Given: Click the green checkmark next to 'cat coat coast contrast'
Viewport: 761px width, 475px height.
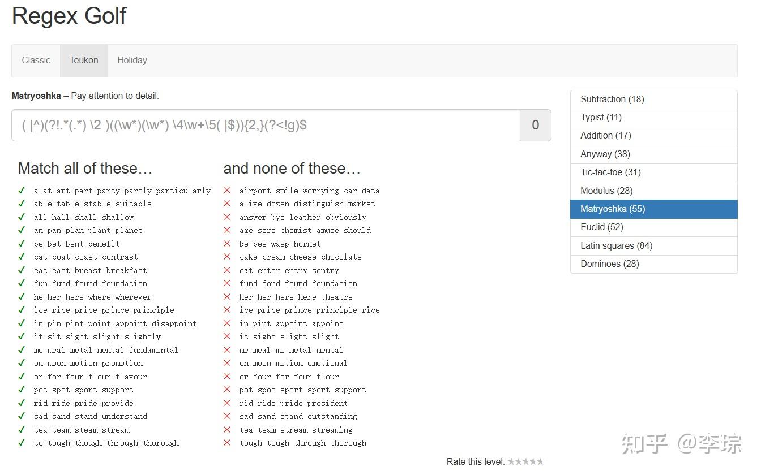Looking at the screenshot, I should (x=22, y=257).
